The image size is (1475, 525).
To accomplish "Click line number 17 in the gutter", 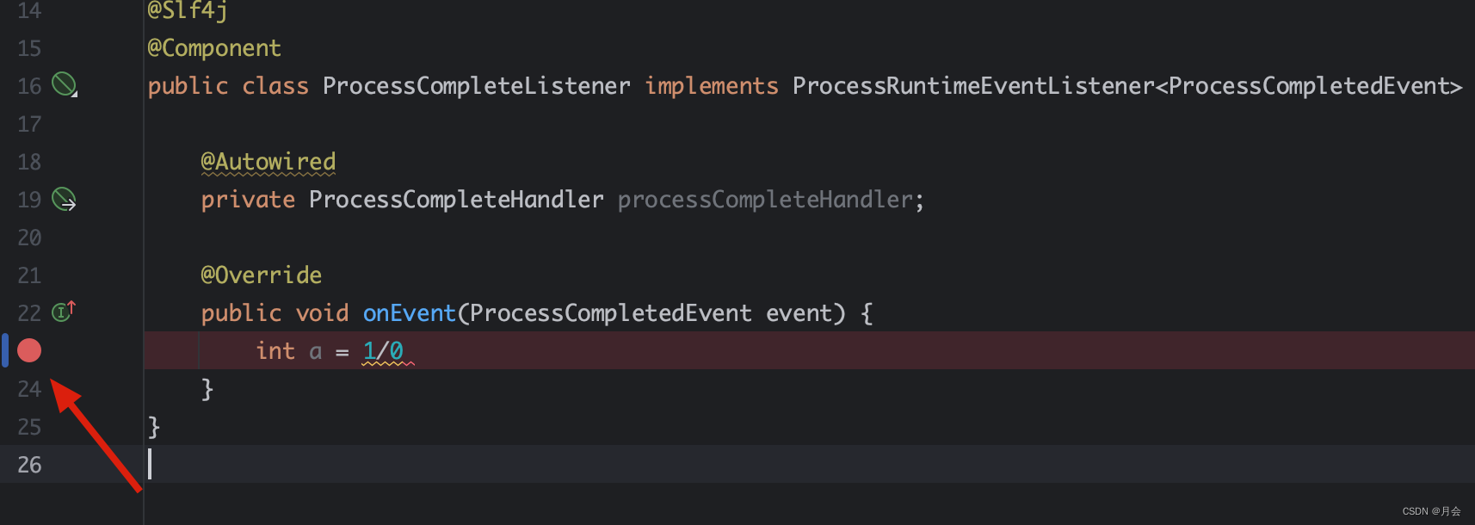I will click(29, 124).
